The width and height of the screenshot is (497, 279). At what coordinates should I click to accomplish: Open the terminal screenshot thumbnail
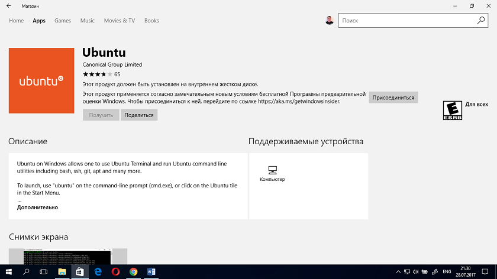coord(68,256)
